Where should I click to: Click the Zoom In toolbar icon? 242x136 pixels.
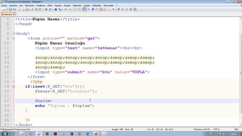coord(65,9)
